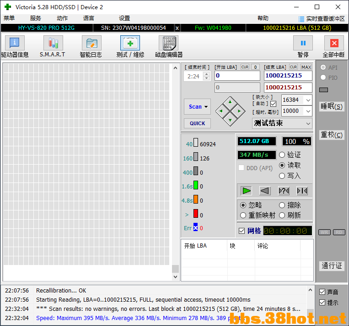Decrease end time with spinner down arrow

[207, 78]
